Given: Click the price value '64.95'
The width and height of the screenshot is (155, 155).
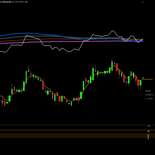Looking at the screenshot, I should tap(148, 91).
